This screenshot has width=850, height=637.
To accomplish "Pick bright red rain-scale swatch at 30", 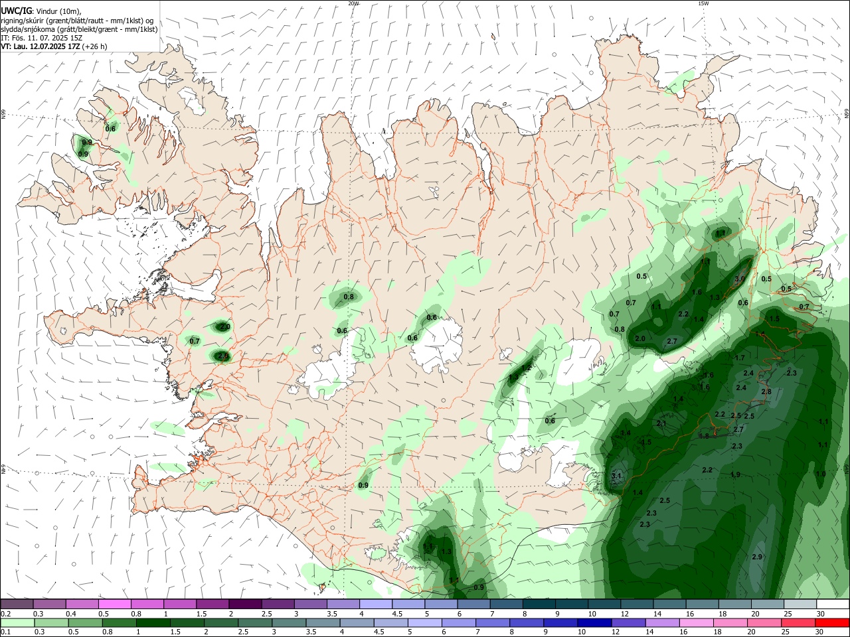I will point(832,623).
